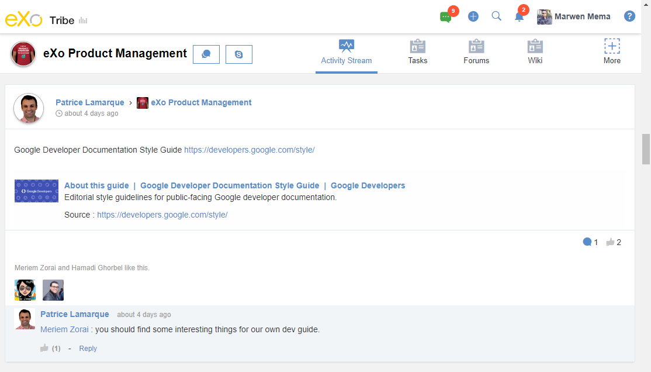Screen dimensions: 651x372
Task: Open the Wiki tab
Action: [535, 53]
